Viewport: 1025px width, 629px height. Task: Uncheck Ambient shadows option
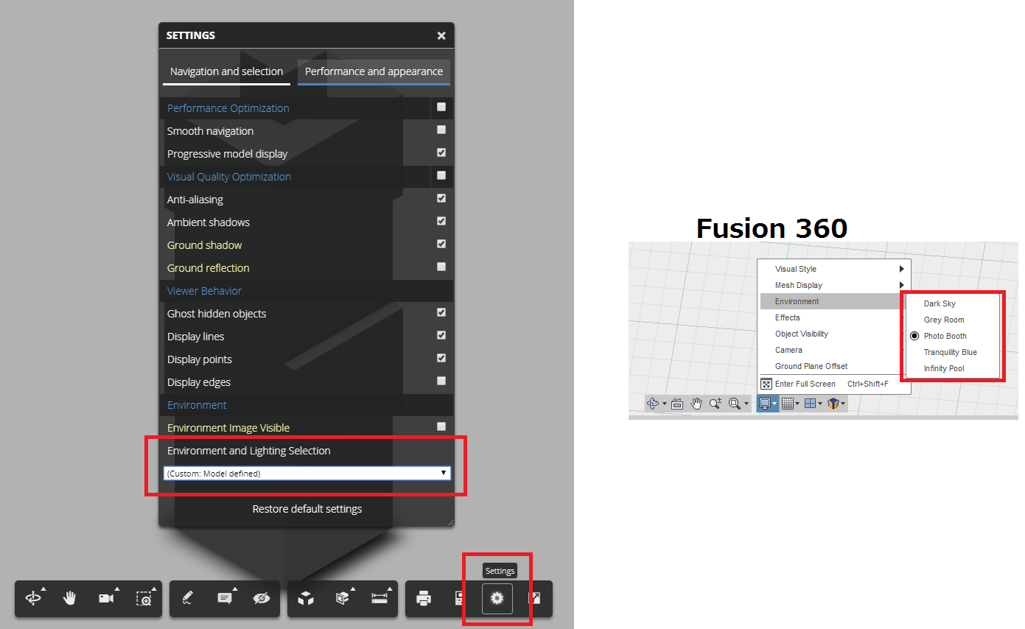pos(441,222)
